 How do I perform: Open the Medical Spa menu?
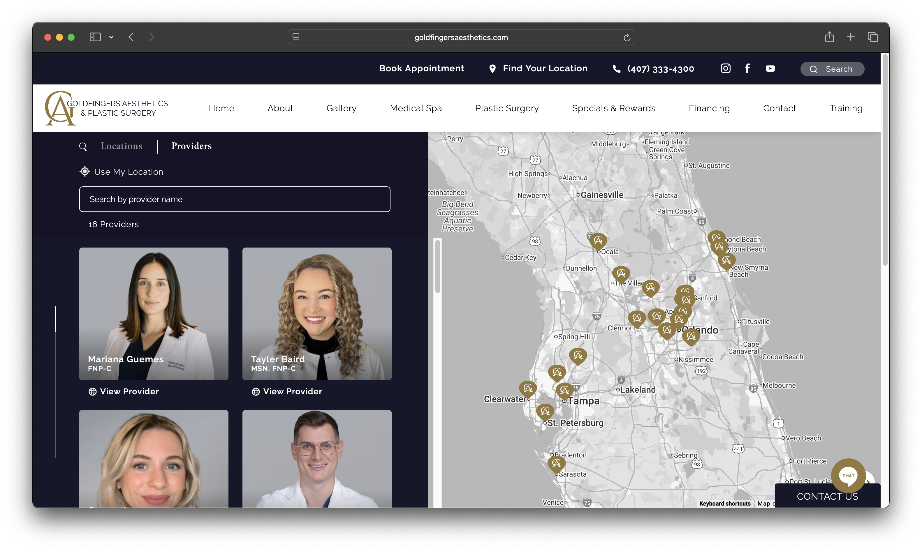416,108
